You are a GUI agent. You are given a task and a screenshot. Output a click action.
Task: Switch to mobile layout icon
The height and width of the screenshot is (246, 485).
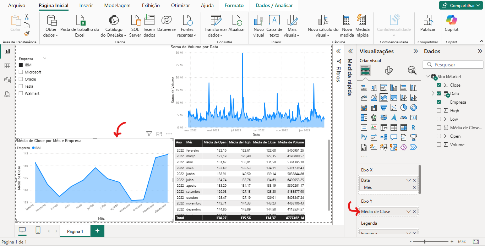click(x=38, y=230)
